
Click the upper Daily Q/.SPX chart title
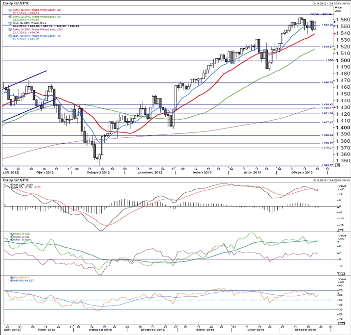pyautogui.click(x=16, y=3)
